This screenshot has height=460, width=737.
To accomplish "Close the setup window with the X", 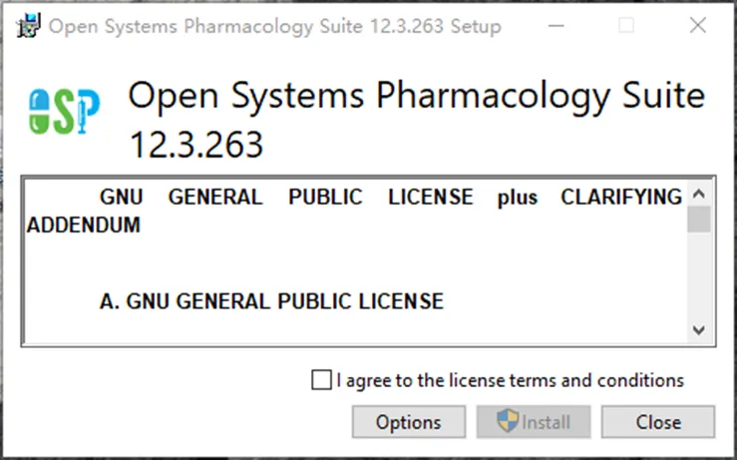I will [x=698, y=25].
